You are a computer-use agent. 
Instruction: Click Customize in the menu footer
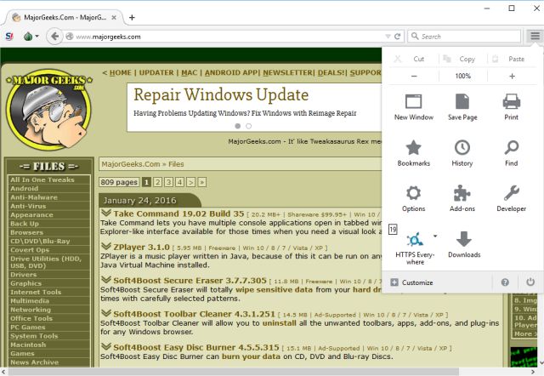(x=411, y=282)
